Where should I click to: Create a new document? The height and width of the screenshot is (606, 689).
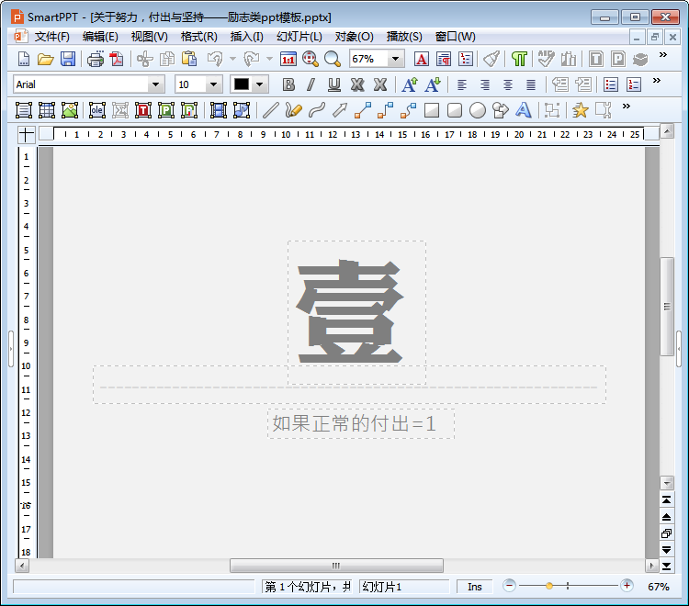pos(24,59)
